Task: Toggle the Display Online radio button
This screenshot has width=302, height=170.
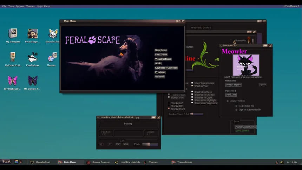Action: point(228,101)
